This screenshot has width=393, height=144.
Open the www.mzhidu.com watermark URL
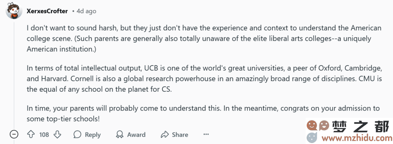pyautogui.click(x=357, y=137)
